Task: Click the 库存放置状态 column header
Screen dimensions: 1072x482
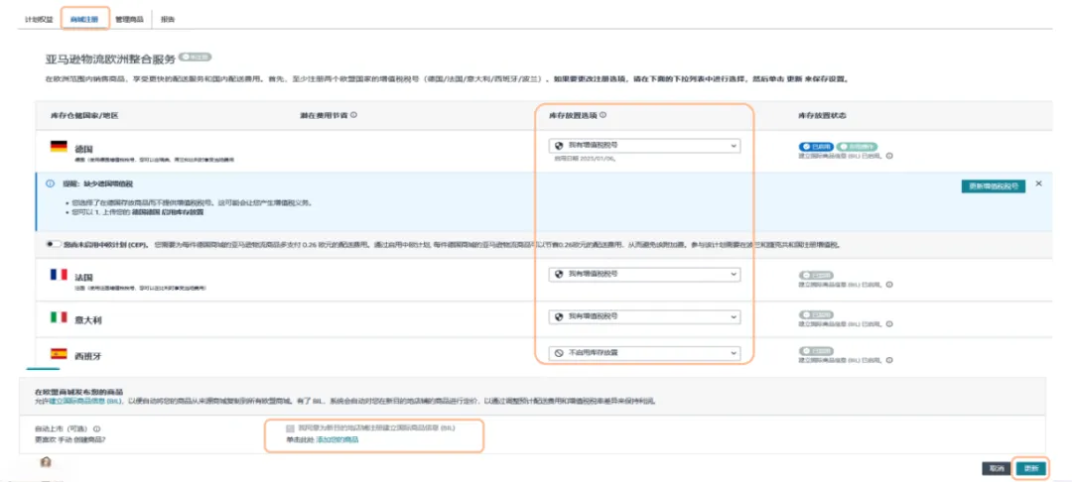Action: tap(822, 115)
